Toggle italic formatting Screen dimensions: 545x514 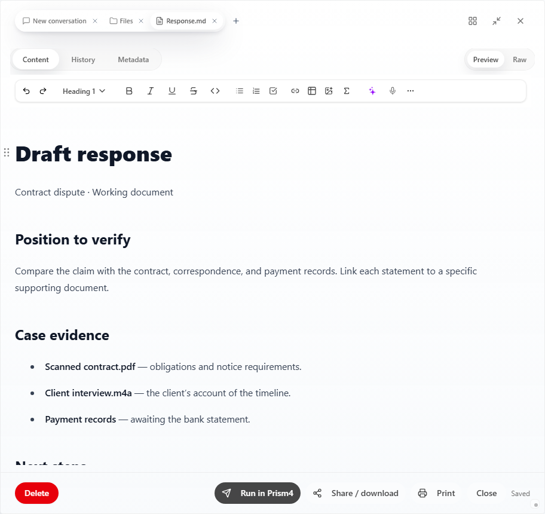coord(150,91)
